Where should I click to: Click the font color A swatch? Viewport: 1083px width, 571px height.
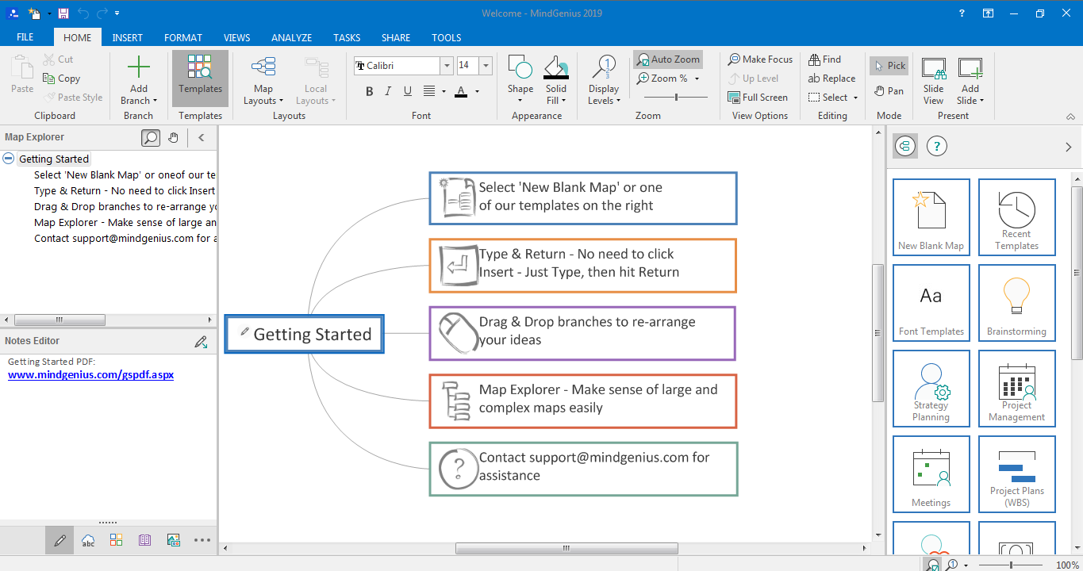click(461, 92)
